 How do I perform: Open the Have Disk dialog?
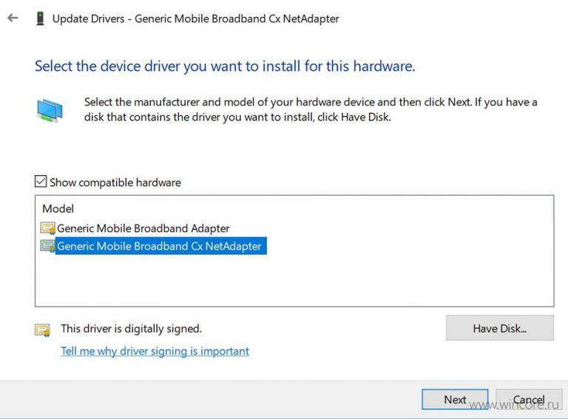tap(499, 328)
